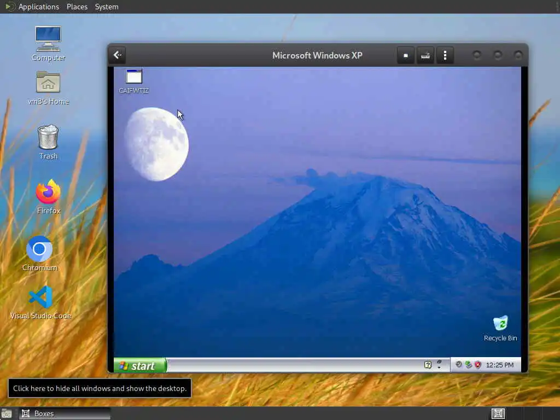
Task: Click the Boxes entry in the bottom taskbar
Action: (x=65, y=413)
